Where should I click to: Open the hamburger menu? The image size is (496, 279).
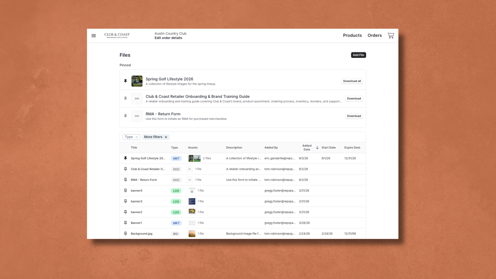pyautogui.click(x=94, y=36)
